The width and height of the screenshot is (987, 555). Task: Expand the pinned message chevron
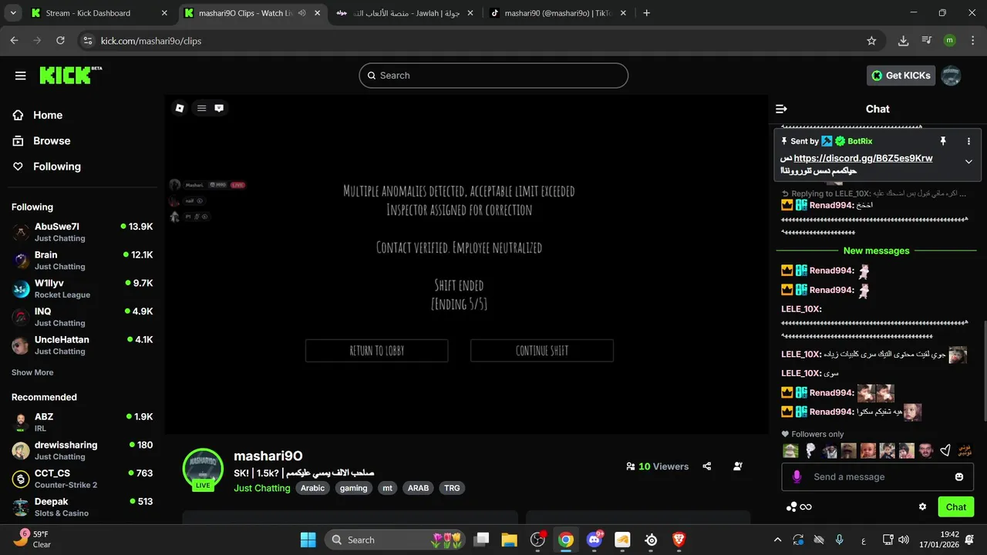968,162
